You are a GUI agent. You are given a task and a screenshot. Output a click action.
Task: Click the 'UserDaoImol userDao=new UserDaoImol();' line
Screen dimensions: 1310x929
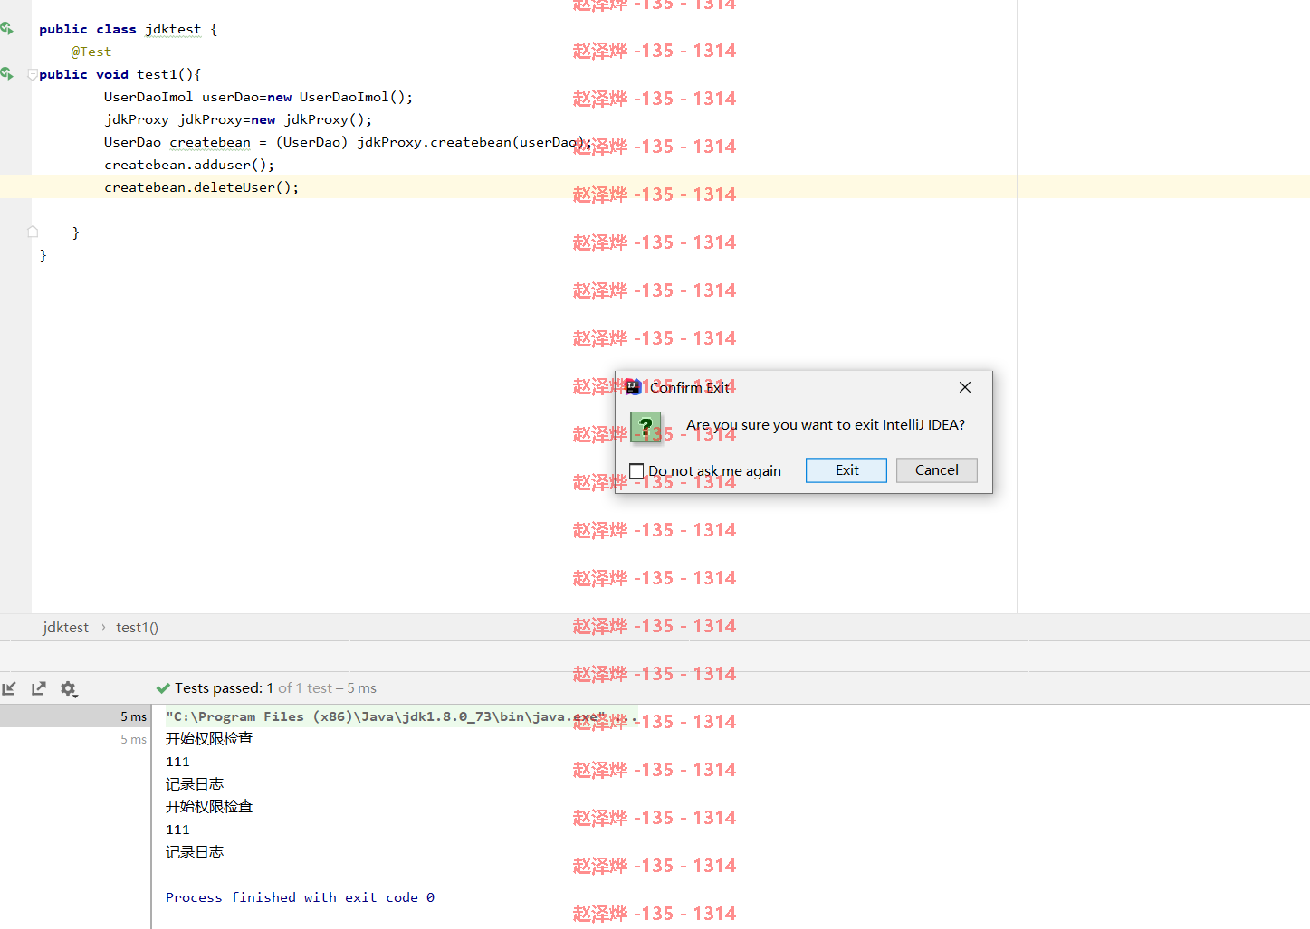[x=258, y=97]
